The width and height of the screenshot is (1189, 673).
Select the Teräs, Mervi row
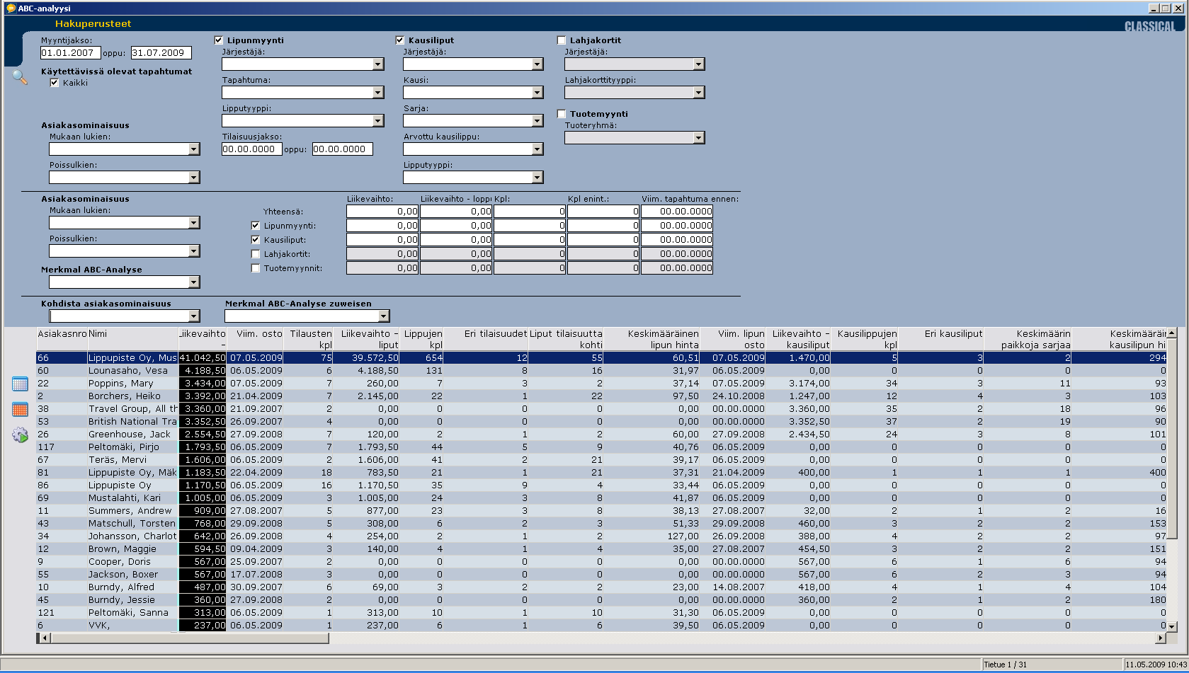coord(601,460)
